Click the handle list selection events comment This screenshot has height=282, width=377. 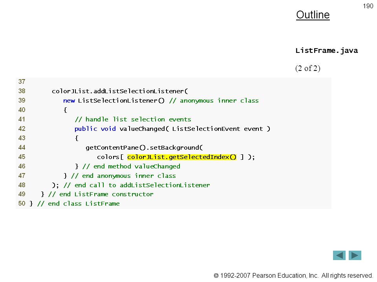coord(133,119)
